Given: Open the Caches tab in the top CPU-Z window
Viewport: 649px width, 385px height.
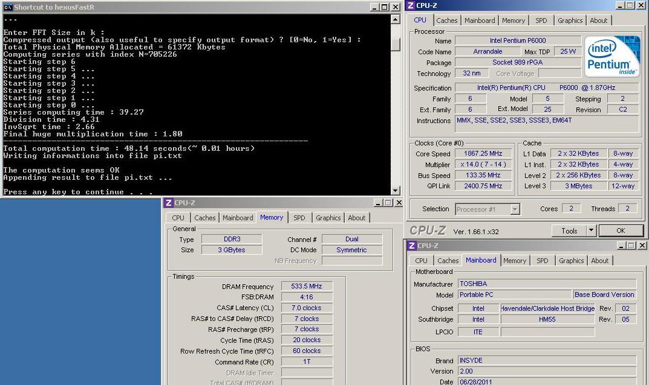Looking at the screenshot, I should coord(446,21).
